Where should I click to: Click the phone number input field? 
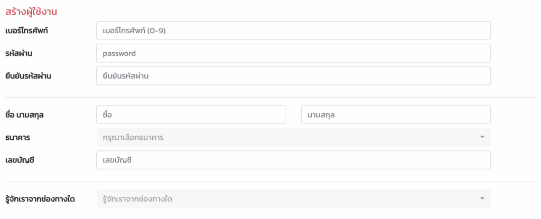tap(293, 31)
